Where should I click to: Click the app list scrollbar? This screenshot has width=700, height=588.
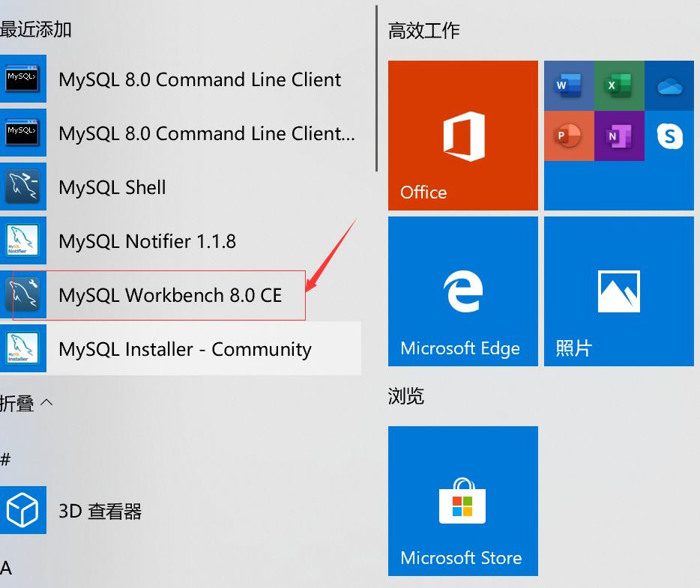coord(377,88)
